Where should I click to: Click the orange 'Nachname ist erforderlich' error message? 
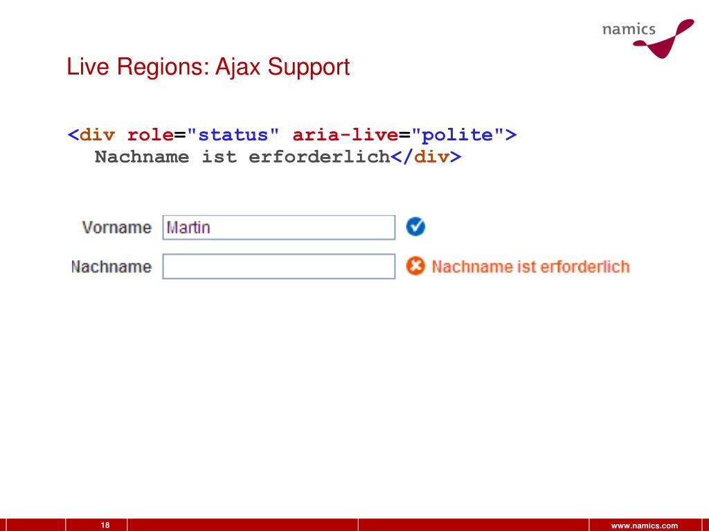(530, 267)
